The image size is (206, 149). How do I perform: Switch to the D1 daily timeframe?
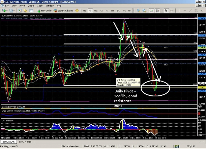[x=118, y=11]
